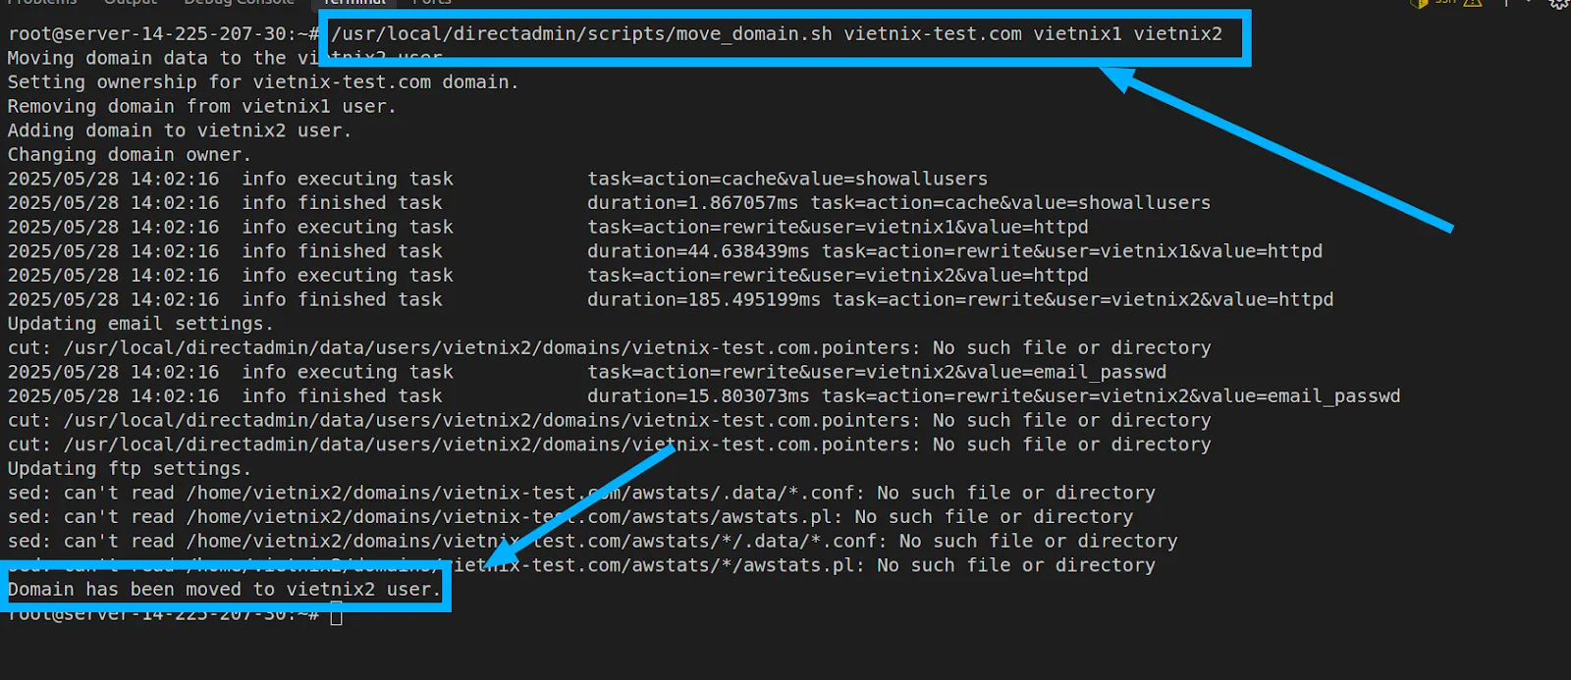Viewport: 1571px width, 680px height.
Task: Click the sed error mentioning 'awstats/awstats.pl'
Action: 570,517
